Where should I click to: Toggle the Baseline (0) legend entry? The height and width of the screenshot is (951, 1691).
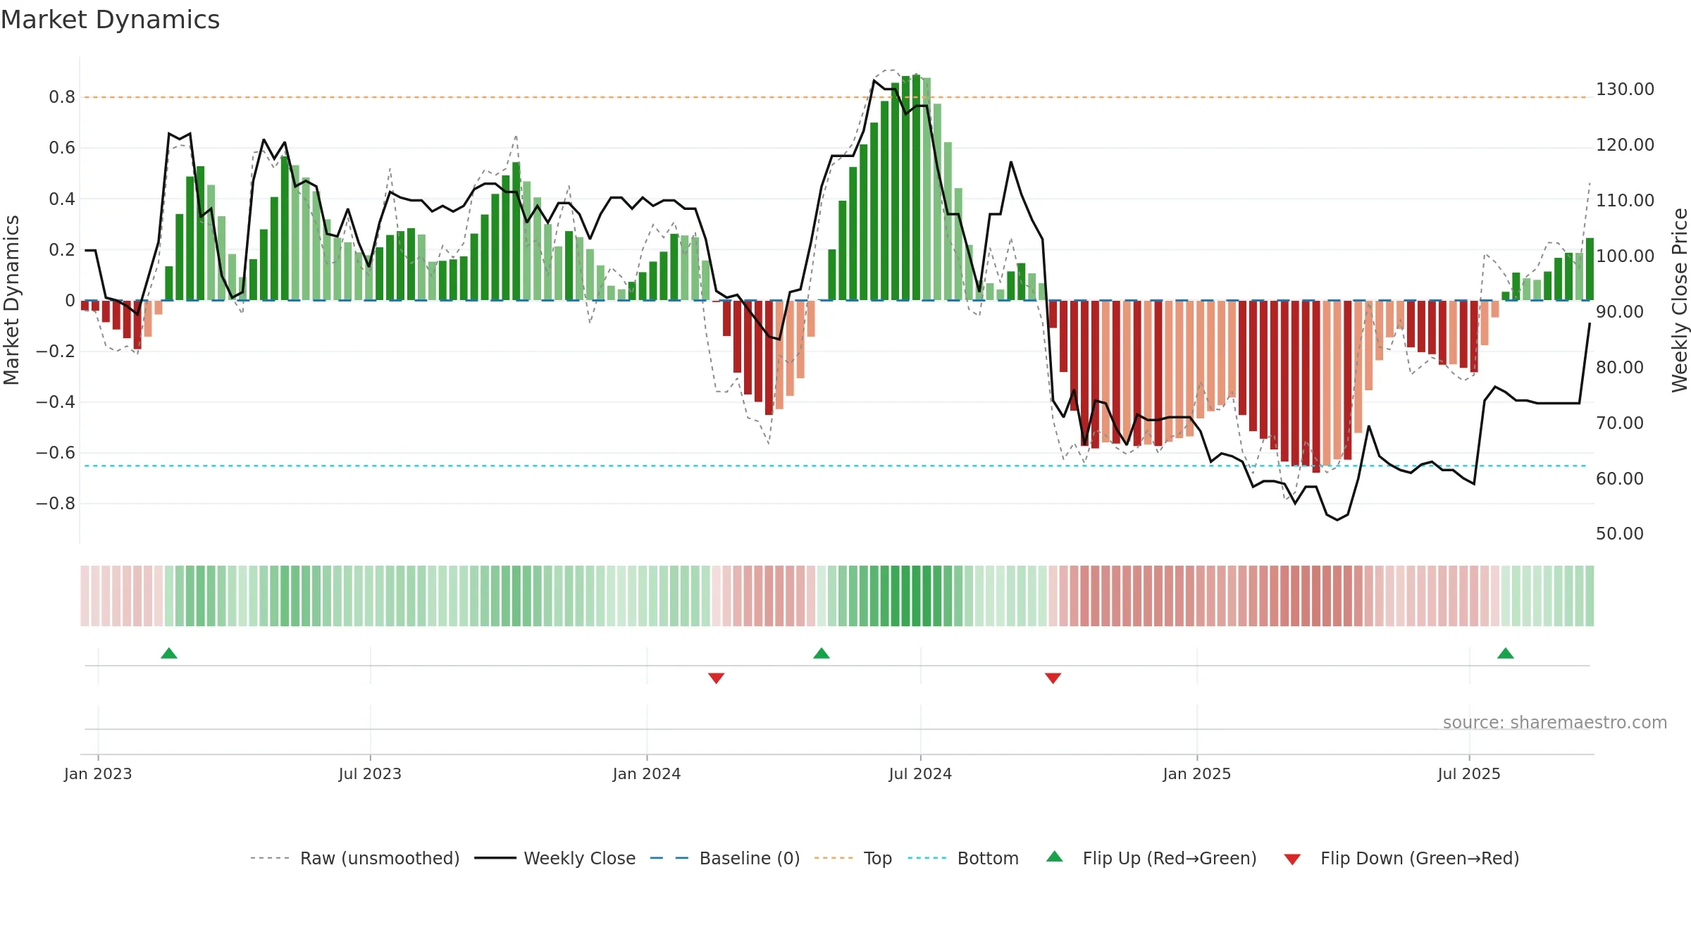click(x=725, y=858)
